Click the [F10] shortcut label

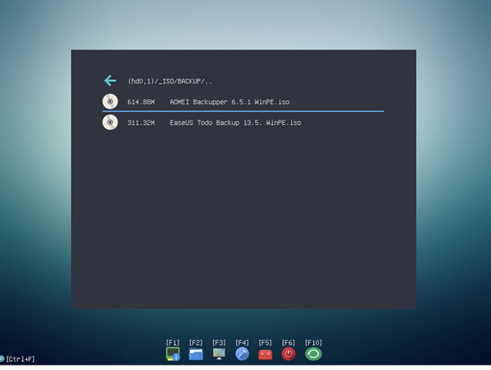313,343
